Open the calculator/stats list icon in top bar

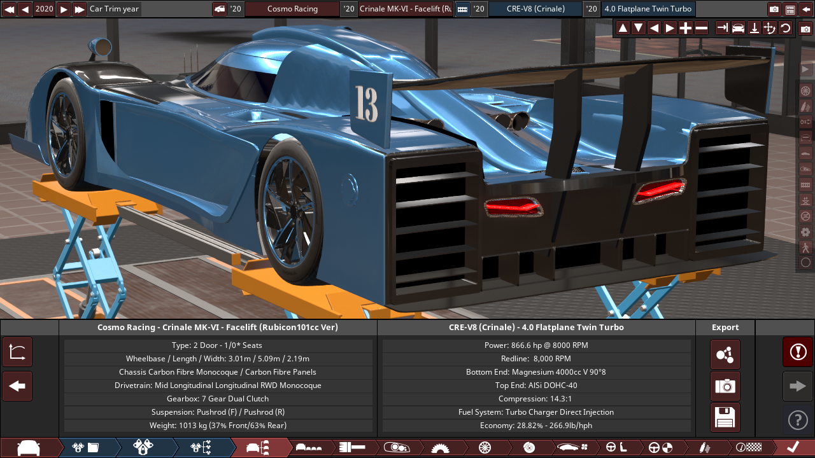point(790,9)
